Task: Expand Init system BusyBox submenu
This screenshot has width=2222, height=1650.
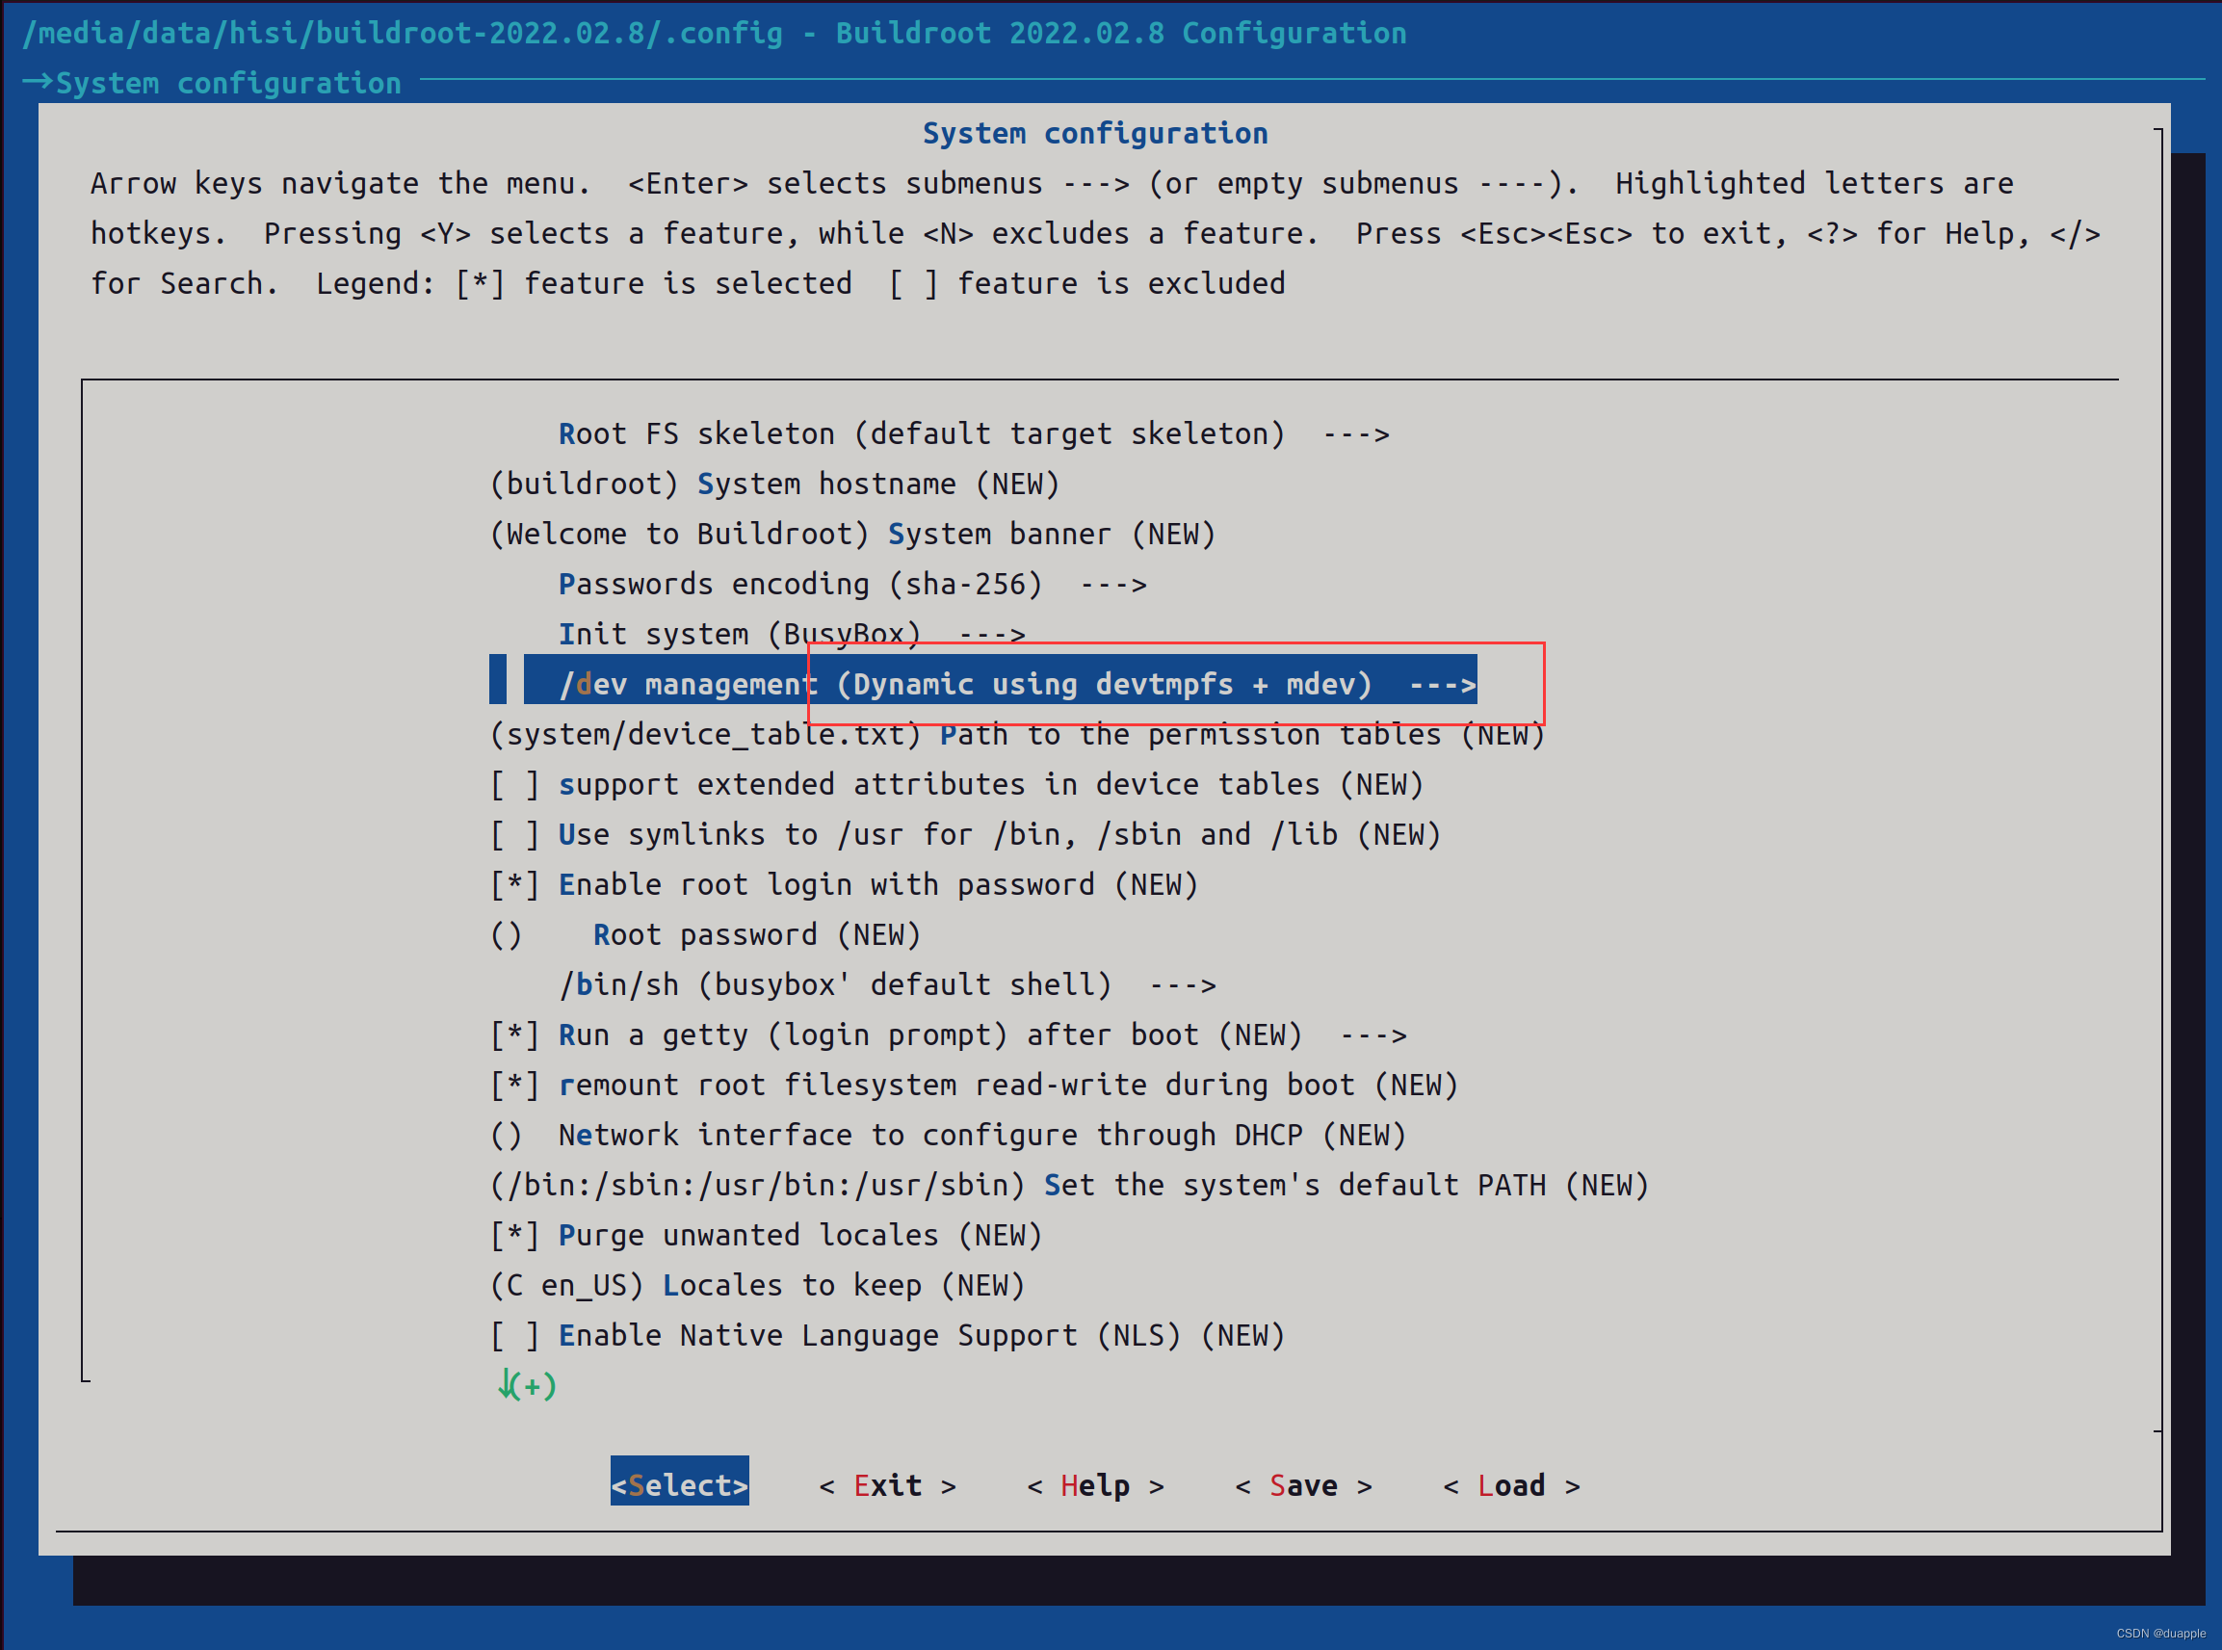Action: [x=797, y=633]
